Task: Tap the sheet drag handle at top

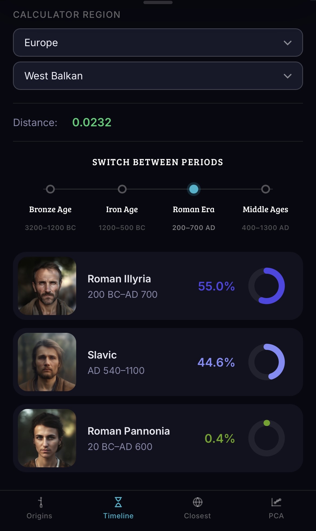Action: click(x=158, y=2)
